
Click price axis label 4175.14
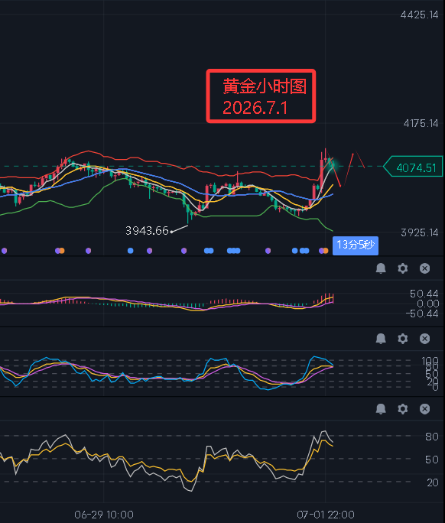(421, 123)
